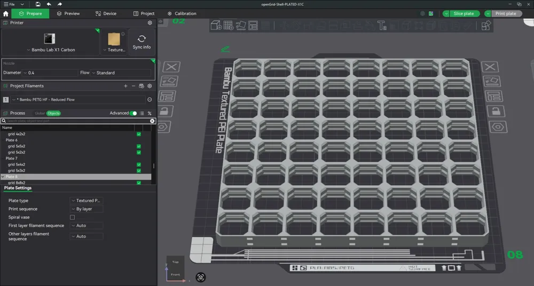Click Sync info button
Screen dimensions: 534x286
coord(142,42)
